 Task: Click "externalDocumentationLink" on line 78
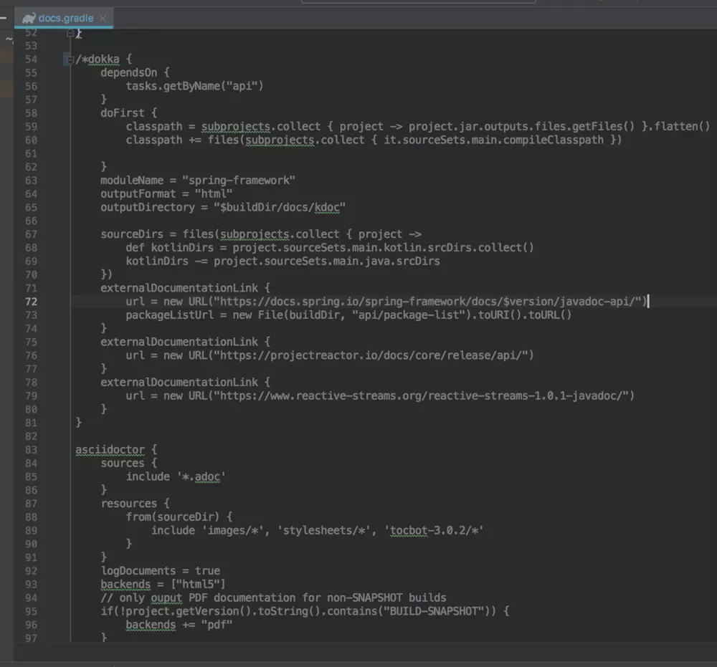179,383
